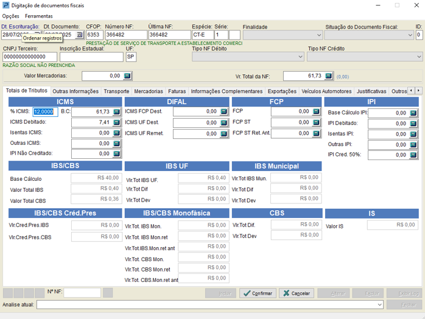Click the Cancelar button
Image resolution: width=425 pixels, height=319 pixels.
297,293
